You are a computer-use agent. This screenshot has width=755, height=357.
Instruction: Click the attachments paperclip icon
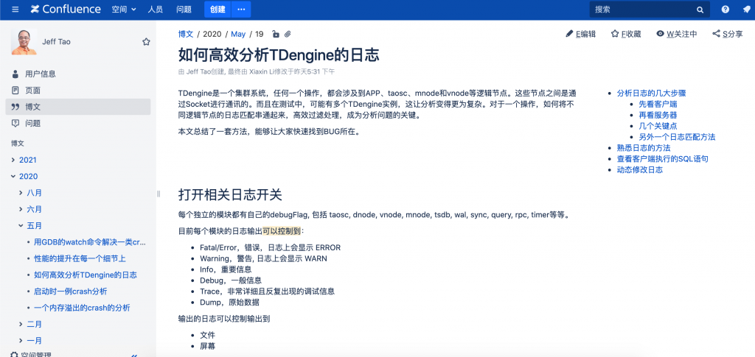pos(288,34)
